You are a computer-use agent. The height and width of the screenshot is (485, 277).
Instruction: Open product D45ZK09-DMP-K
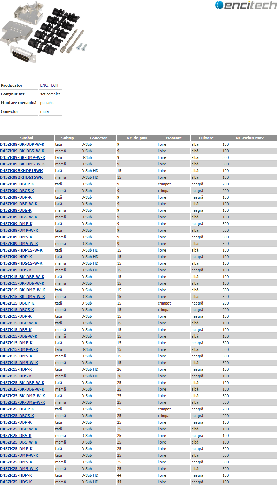[x=16, y=224]
